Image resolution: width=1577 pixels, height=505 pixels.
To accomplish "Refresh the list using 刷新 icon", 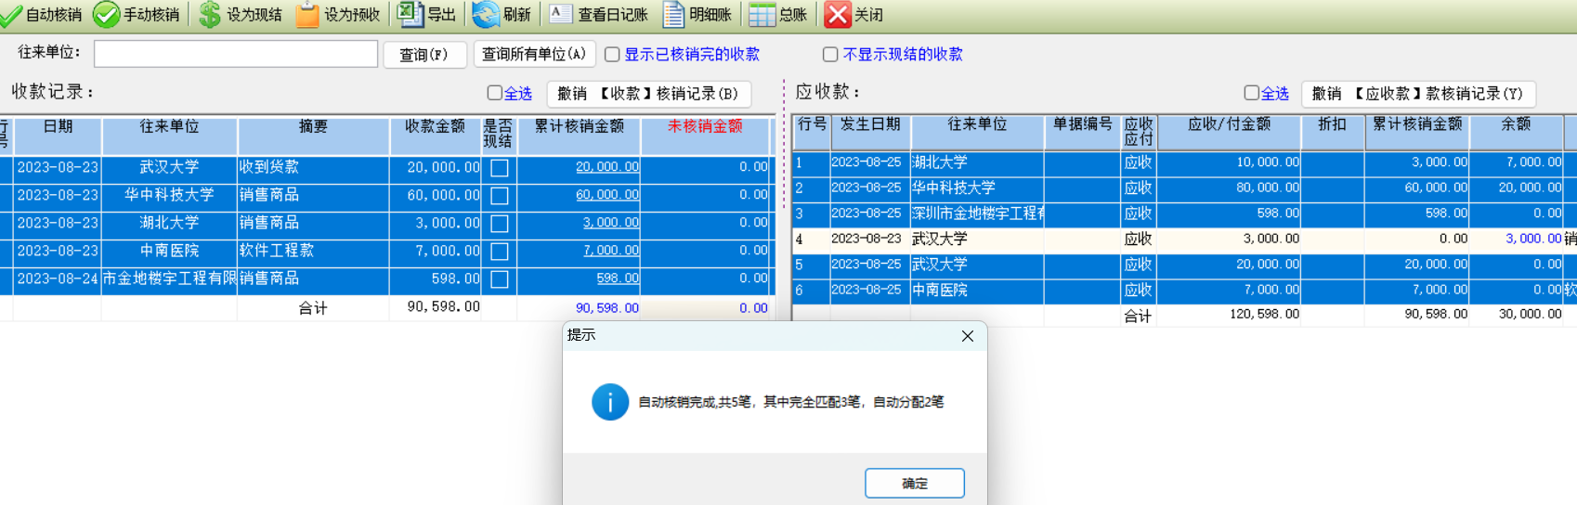I will (485, 15).
